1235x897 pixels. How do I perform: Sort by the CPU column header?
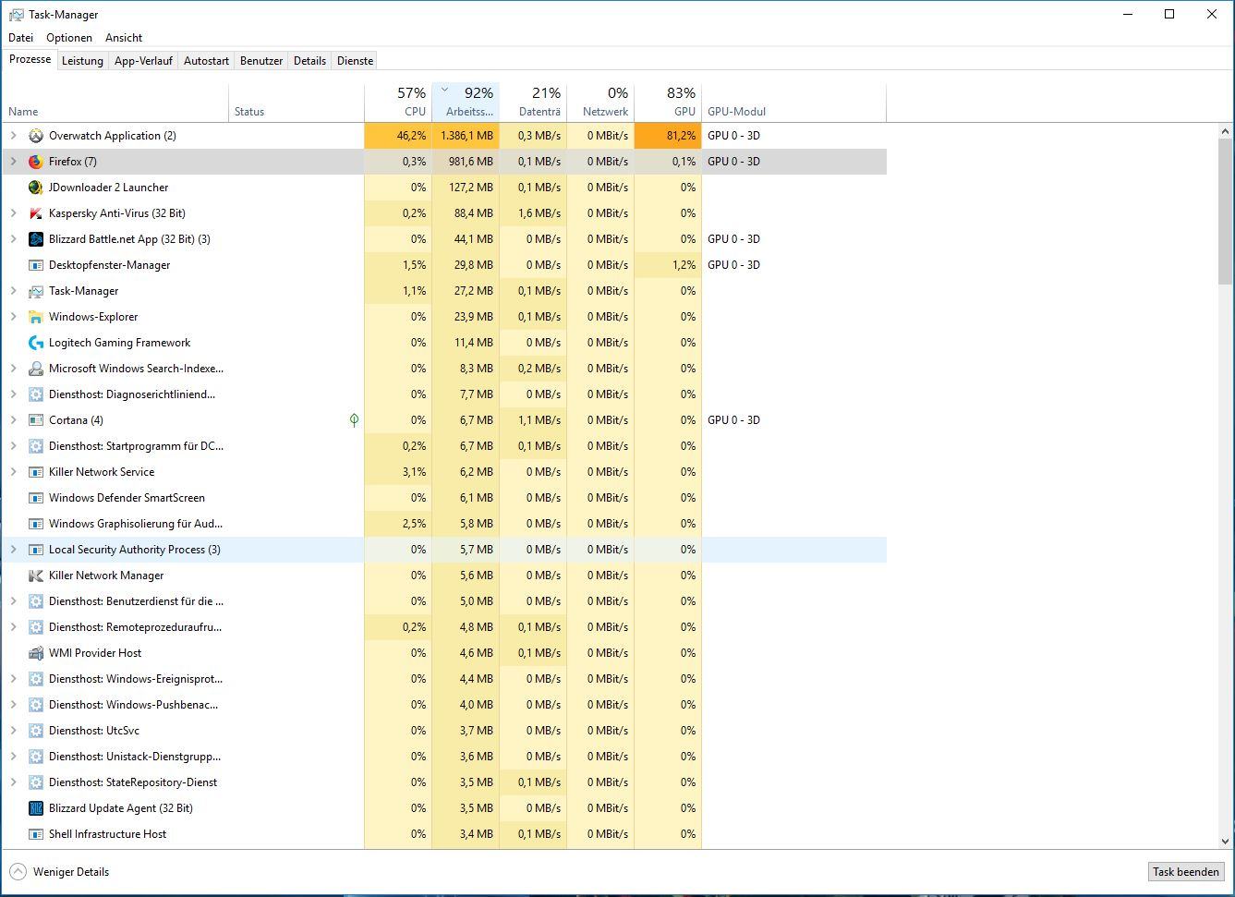397,102
